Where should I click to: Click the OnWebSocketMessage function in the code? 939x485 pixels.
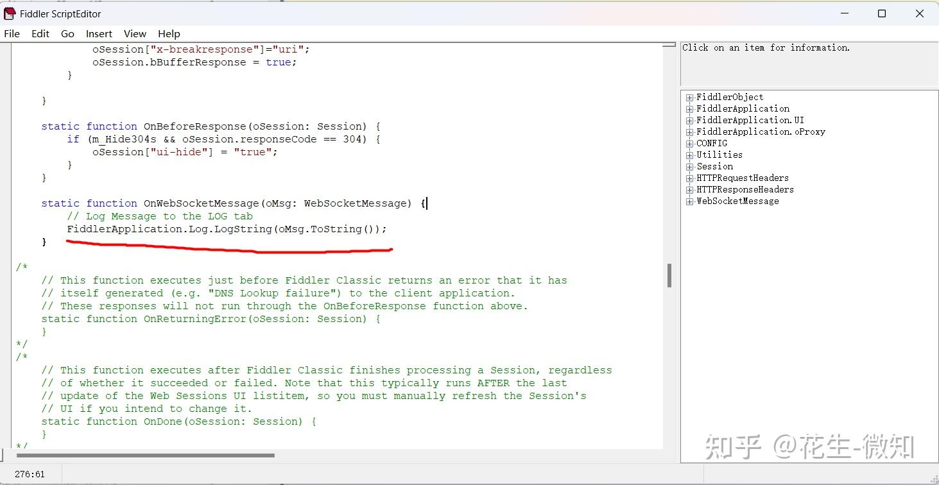[199, 203]
